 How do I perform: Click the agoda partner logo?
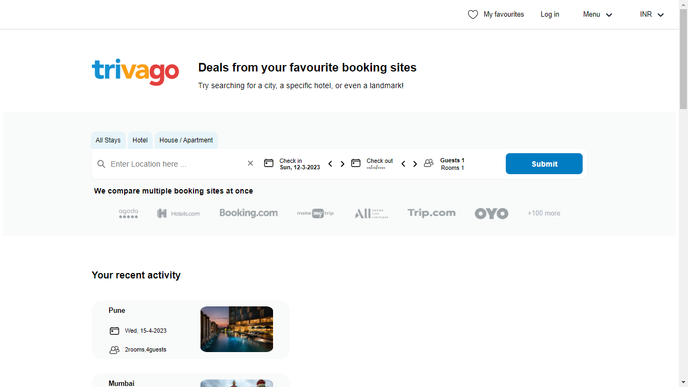coord(128,213)
